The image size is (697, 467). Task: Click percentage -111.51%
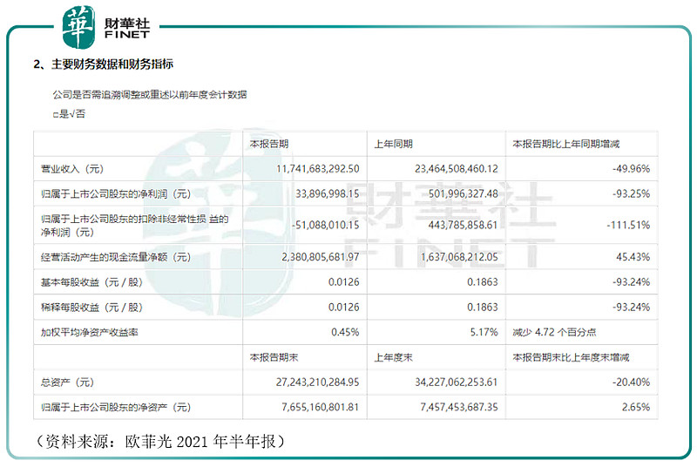pos(628,226)
